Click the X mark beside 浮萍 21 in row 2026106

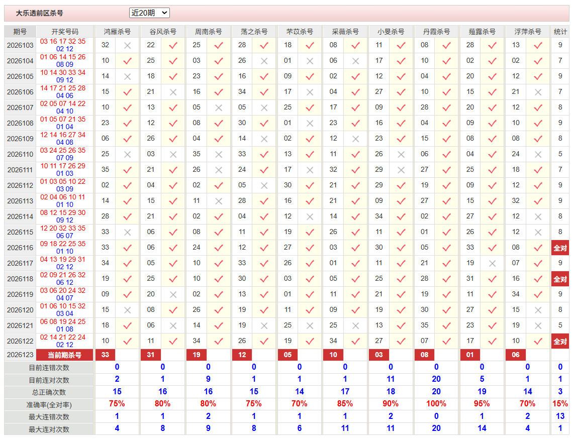(538, 92)
